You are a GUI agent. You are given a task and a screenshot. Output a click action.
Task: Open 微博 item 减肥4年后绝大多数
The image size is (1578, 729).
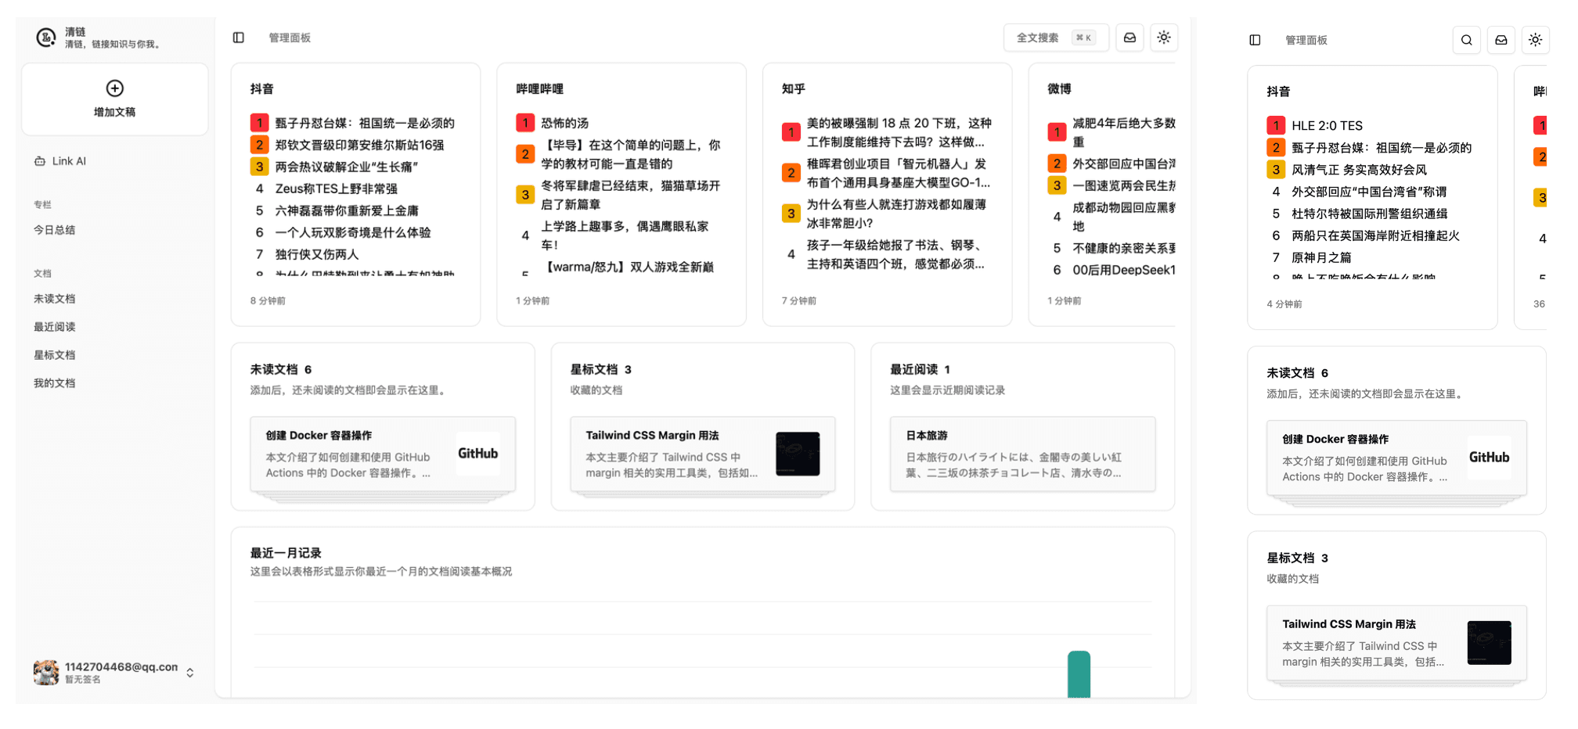pyautogui.click(x=1124, y=132)
